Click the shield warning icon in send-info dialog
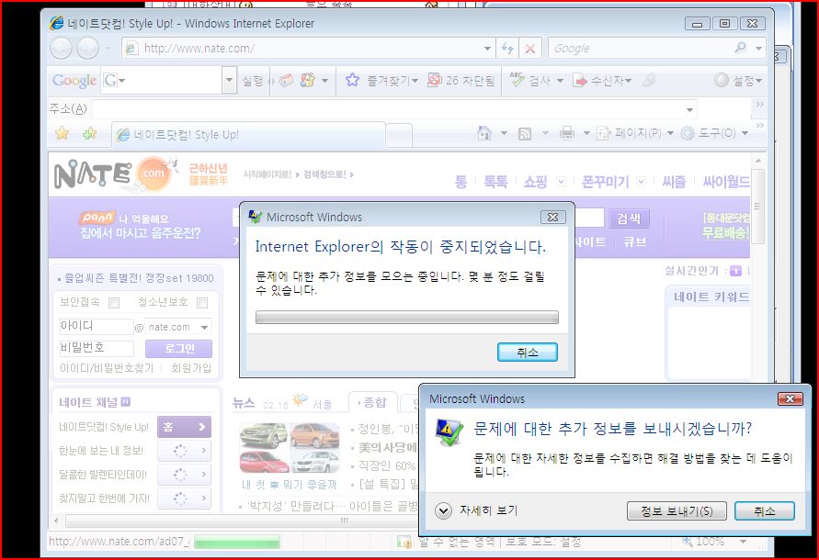 [x=449, y=432]
